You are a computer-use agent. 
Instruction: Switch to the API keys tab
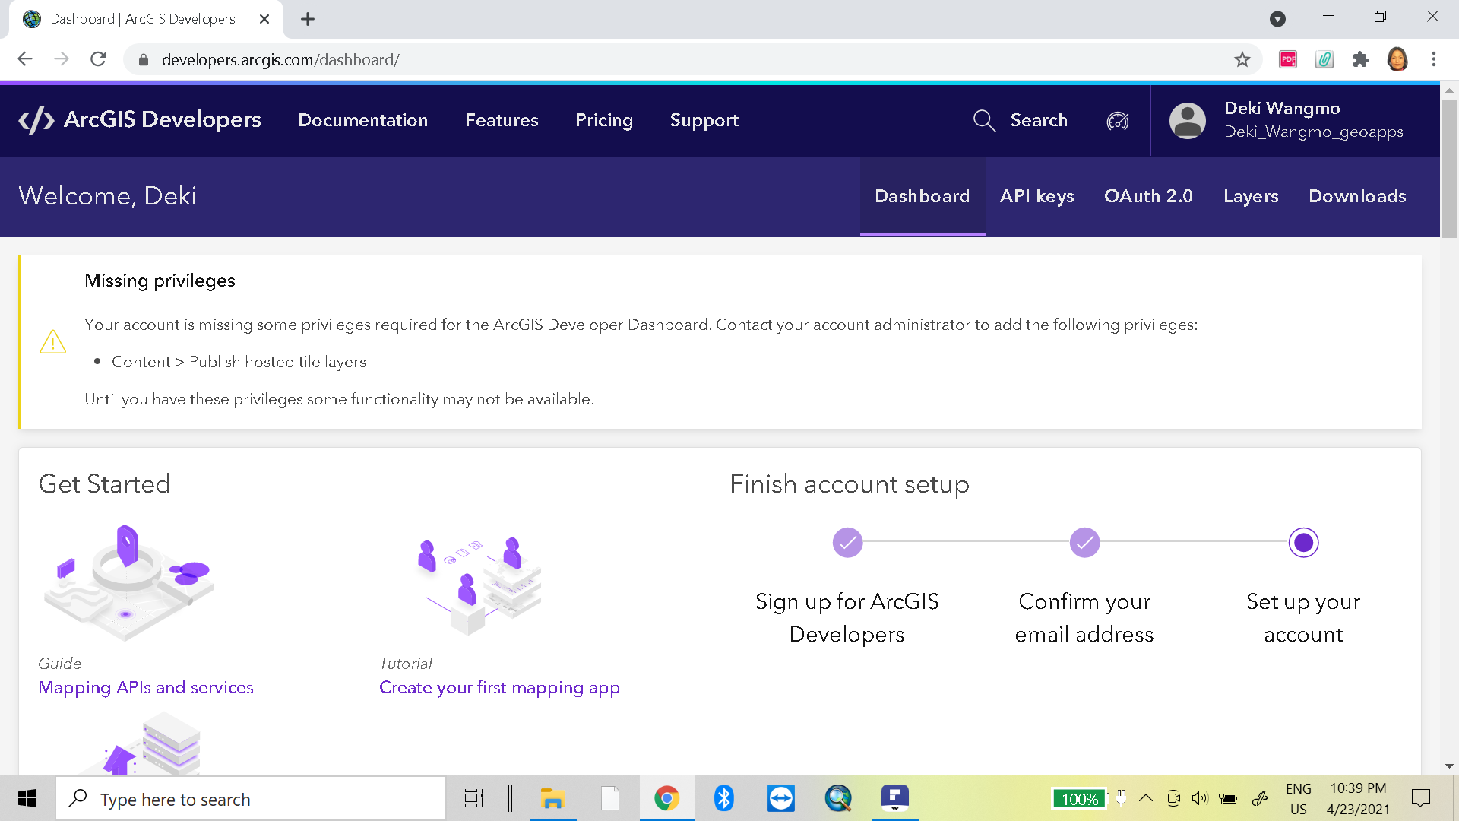(x=1036, y=196)
